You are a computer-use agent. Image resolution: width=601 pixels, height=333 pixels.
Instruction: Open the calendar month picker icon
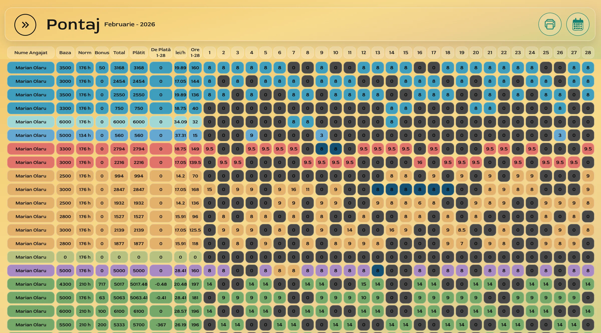[x=578, y=24]
